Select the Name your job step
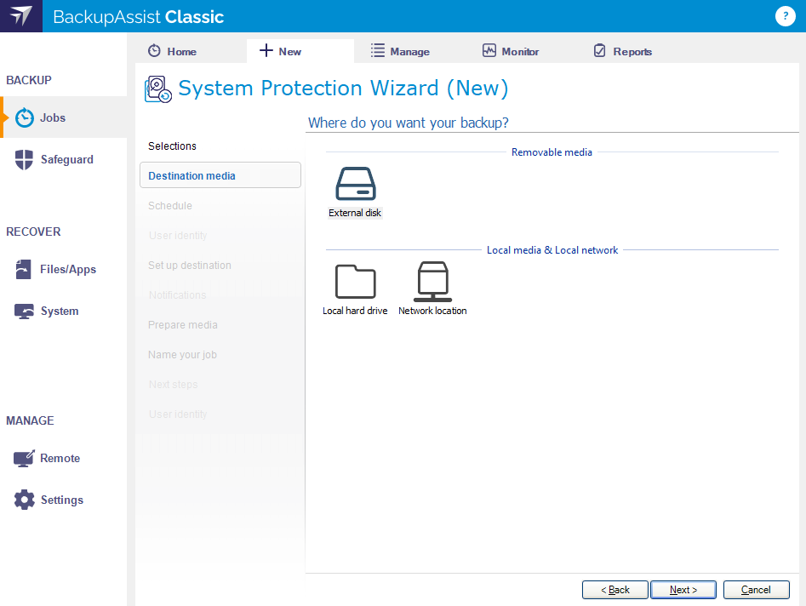This screenshot has width=806, height=606. [x=182, y=355]
